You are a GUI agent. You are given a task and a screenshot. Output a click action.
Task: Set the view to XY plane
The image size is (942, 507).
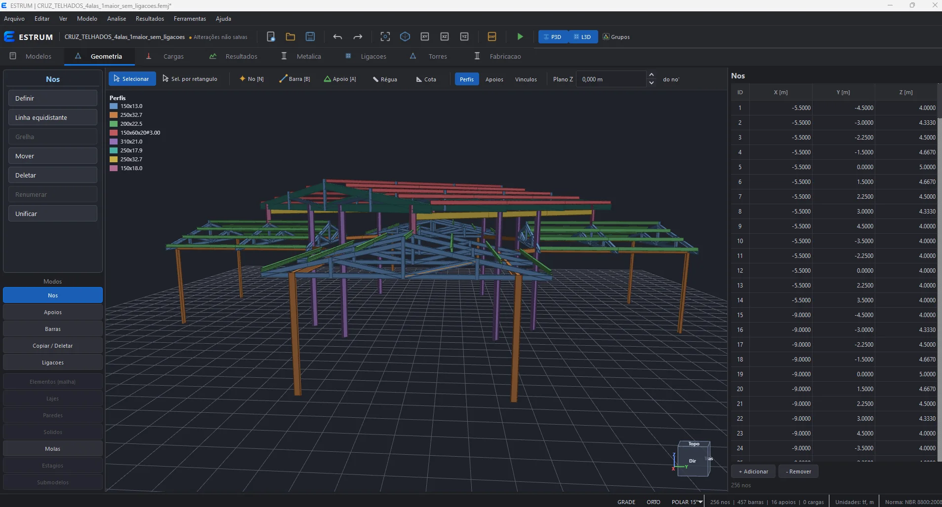point(425,36)
